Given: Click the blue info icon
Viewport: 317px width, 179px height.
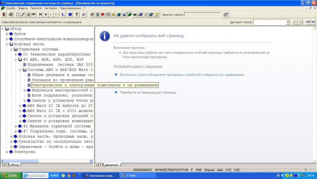Looking at the screenshot, I should pos(70,15).
